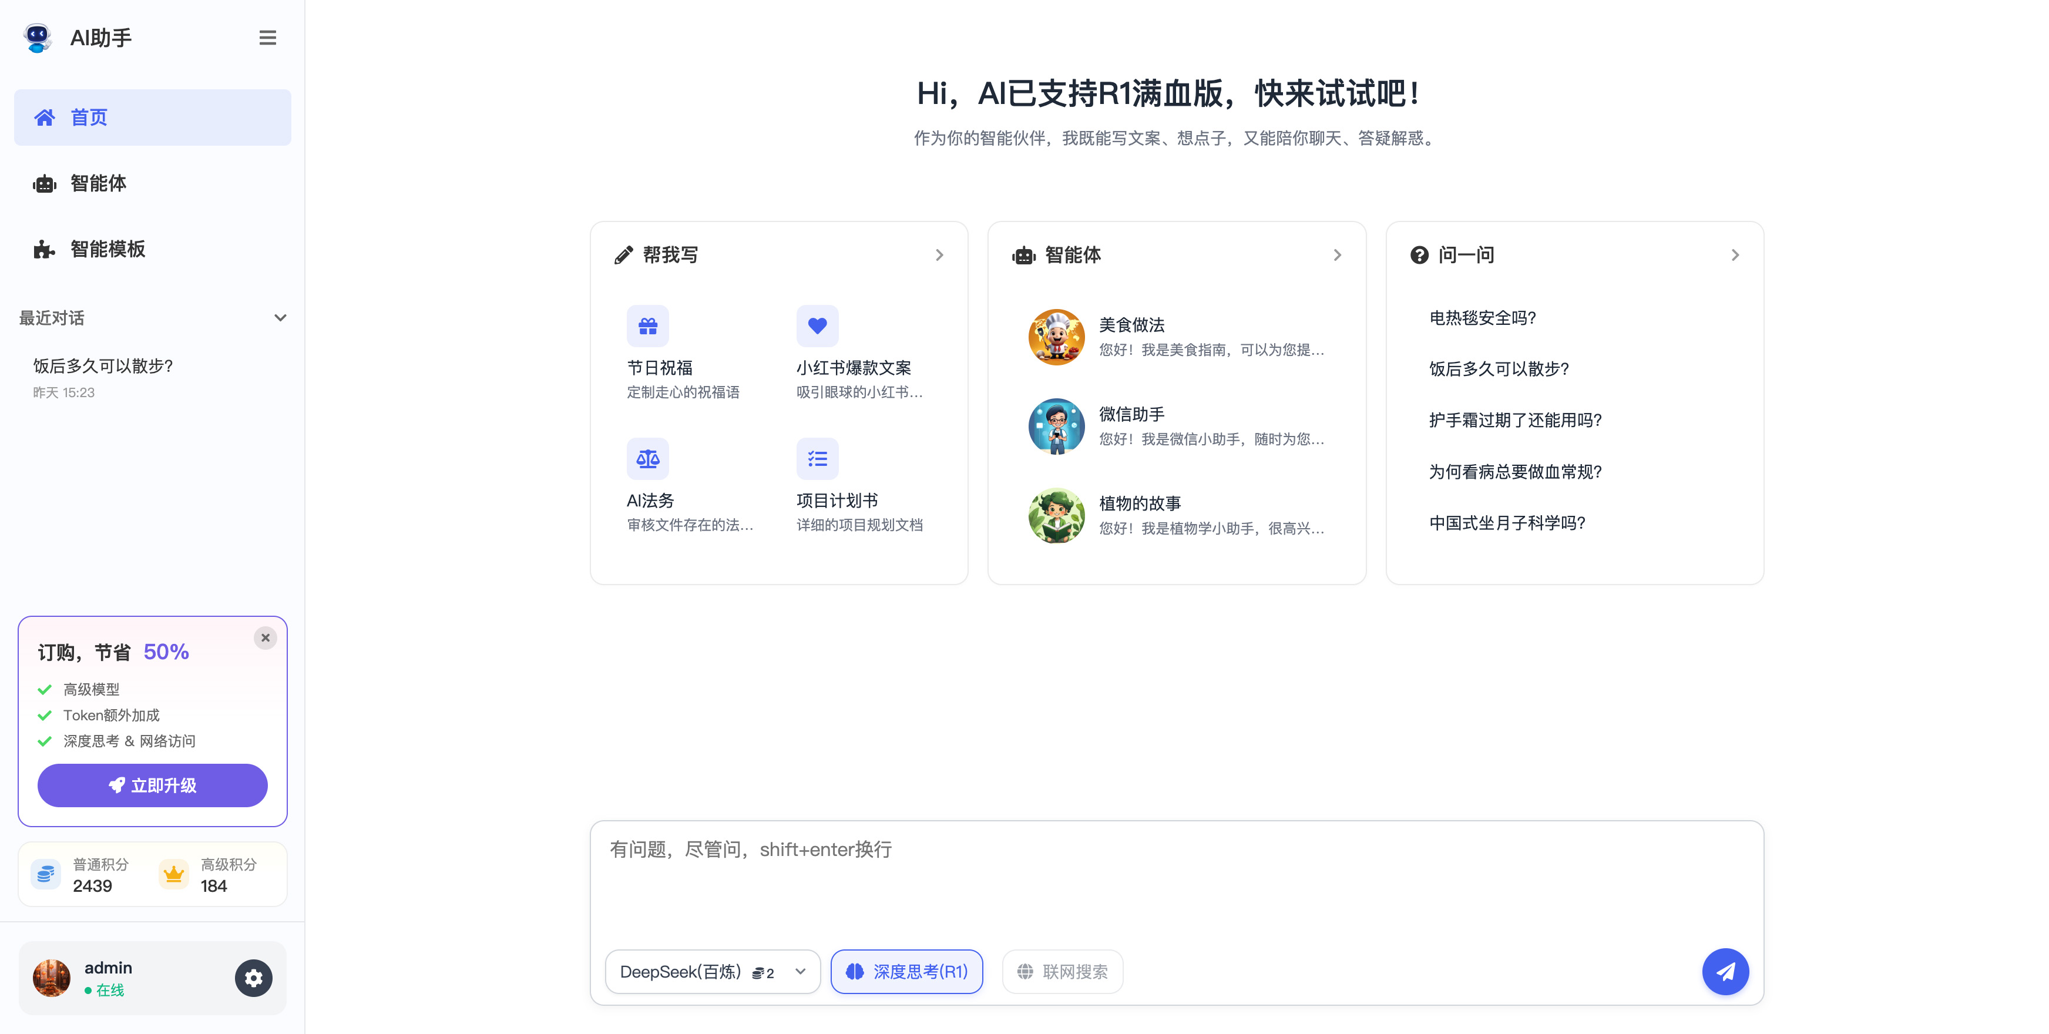Click the 植物的故事 avatar
This screenshot has height=1034, width=2049.
(x=1056, y=515)
